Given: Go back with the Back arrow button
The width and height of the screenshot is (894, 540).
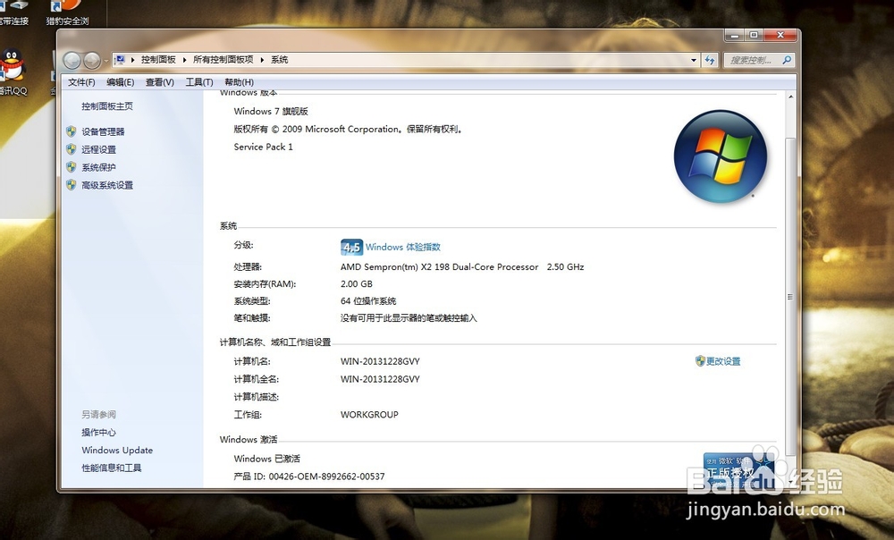Looking at the screenshot, I should [72, 60].
